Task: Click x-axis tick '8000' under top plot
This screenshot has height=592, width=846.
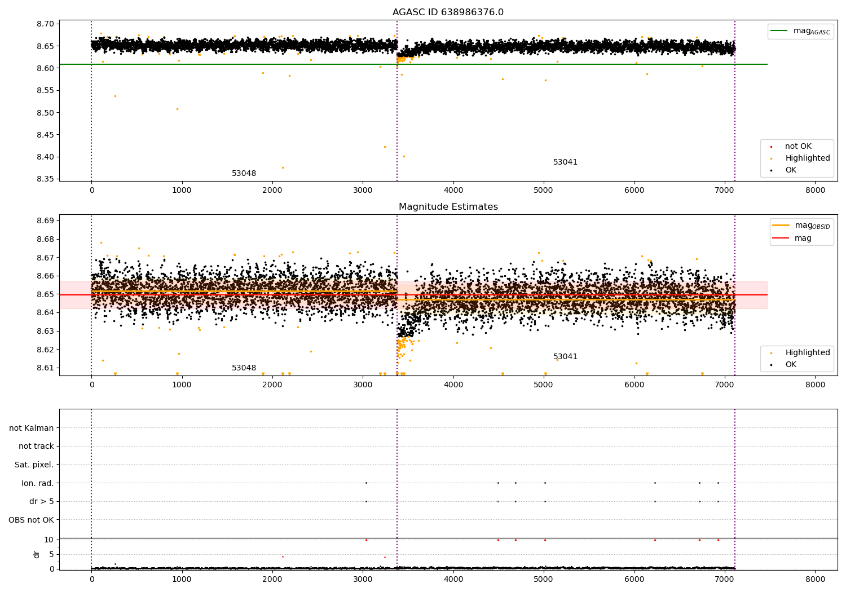Action: (815, 191)
